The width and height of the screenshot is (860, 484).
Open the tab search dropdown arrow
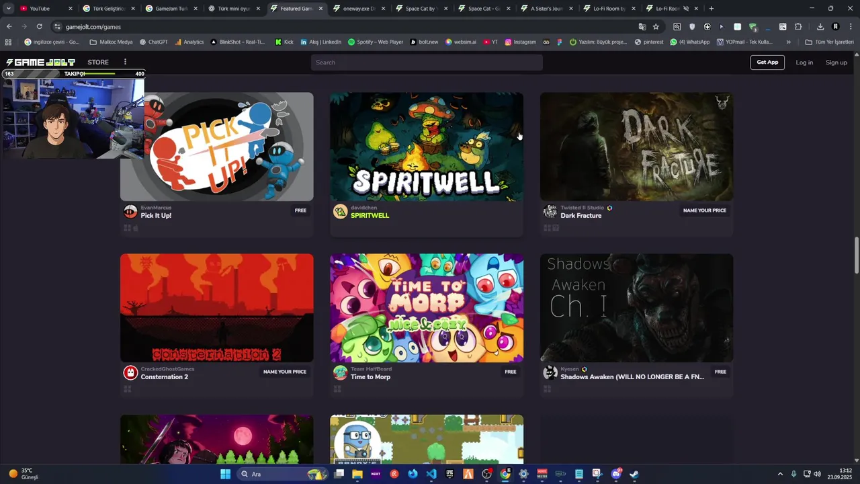pyautogui.click(x=8, y=9)
